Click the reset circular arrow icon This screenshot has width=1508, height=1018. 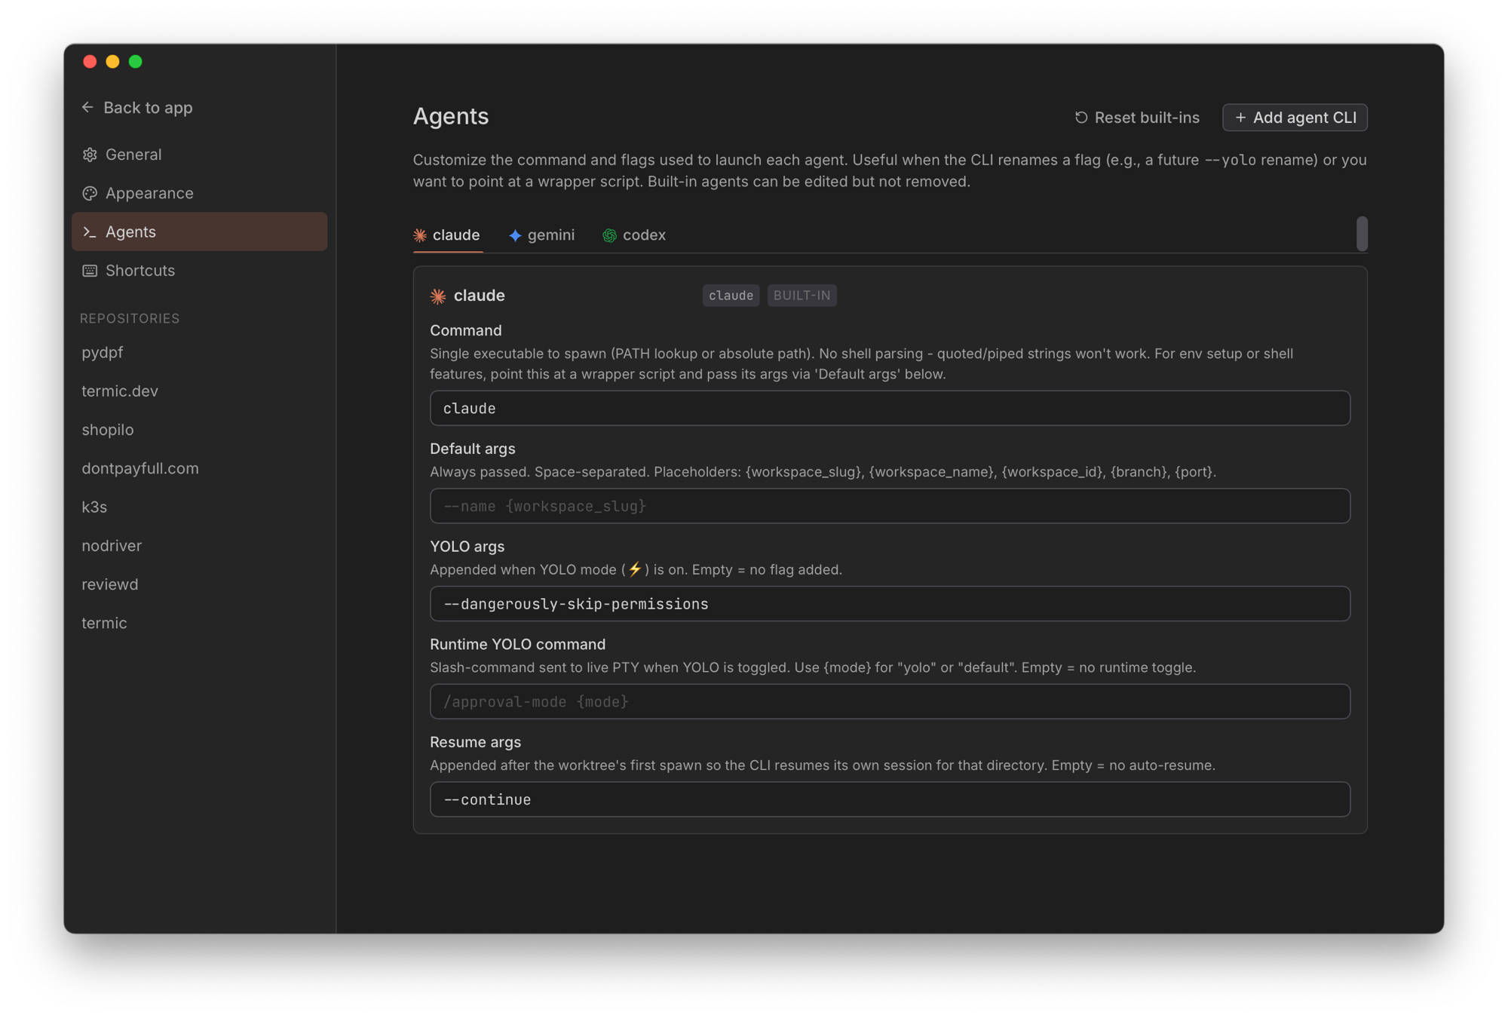(x=1081, y=118)
